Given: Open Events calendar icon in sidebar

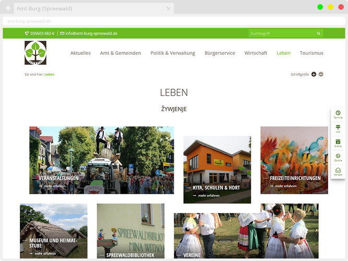Looking at the screenshot, I should 338,143.
